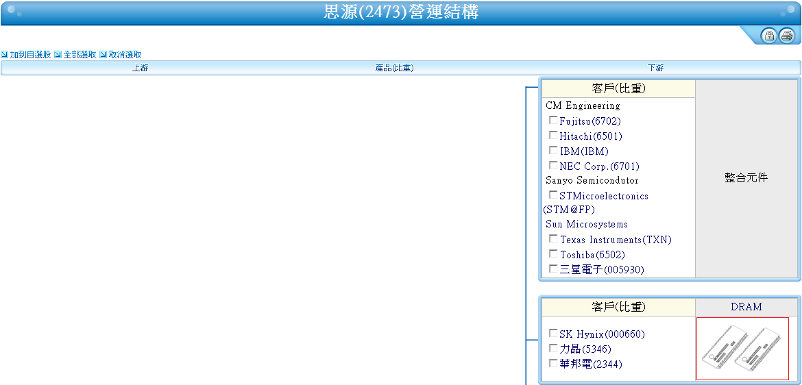
Task: Click the Sanyo Semicondutor customer text
Action: pos(592,180)
